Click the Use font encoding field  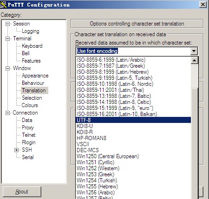click(x=133, y=51)
